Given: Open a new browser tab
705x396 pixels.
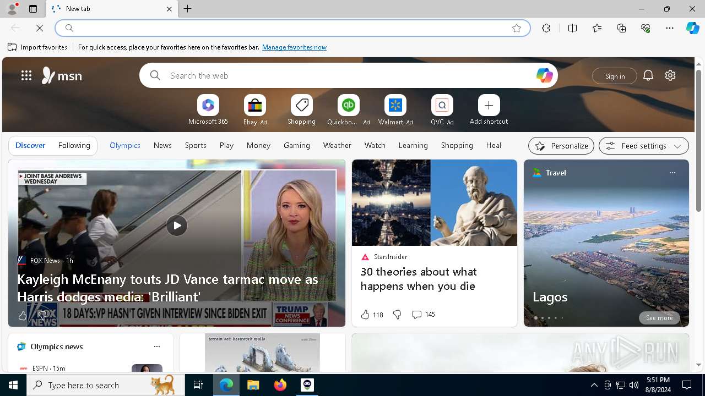Looking at the screenshot, I should pos(188,9).
